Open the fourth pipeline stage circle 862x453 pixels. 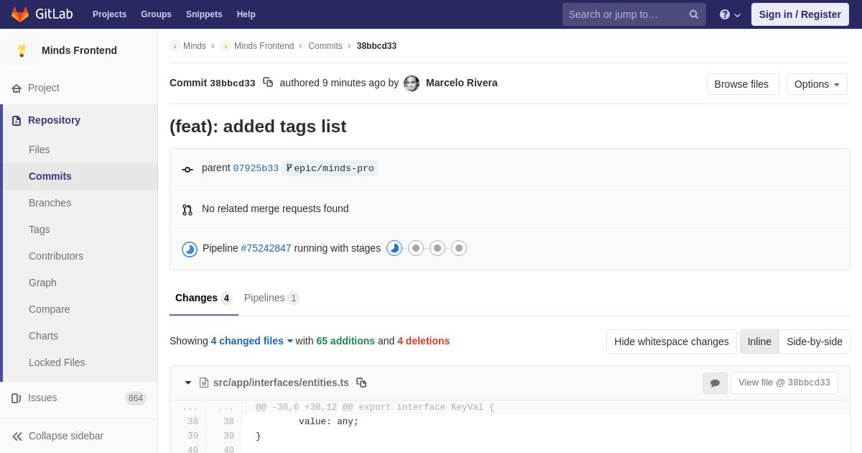pyautogui.click(x=459, y=248)
